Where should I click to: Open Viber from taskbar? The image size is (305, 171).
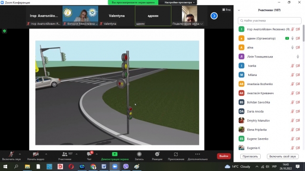click(x=126, y=167)
